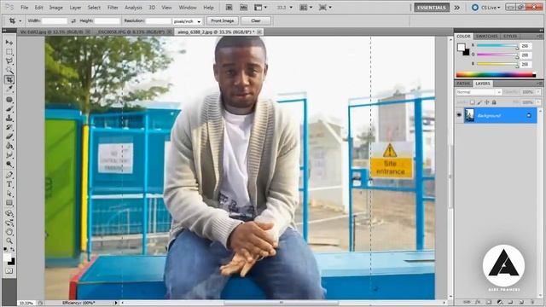This screenshot has height=307, width=546.
Task: Swap foreground and background colors
Action: 13,250
